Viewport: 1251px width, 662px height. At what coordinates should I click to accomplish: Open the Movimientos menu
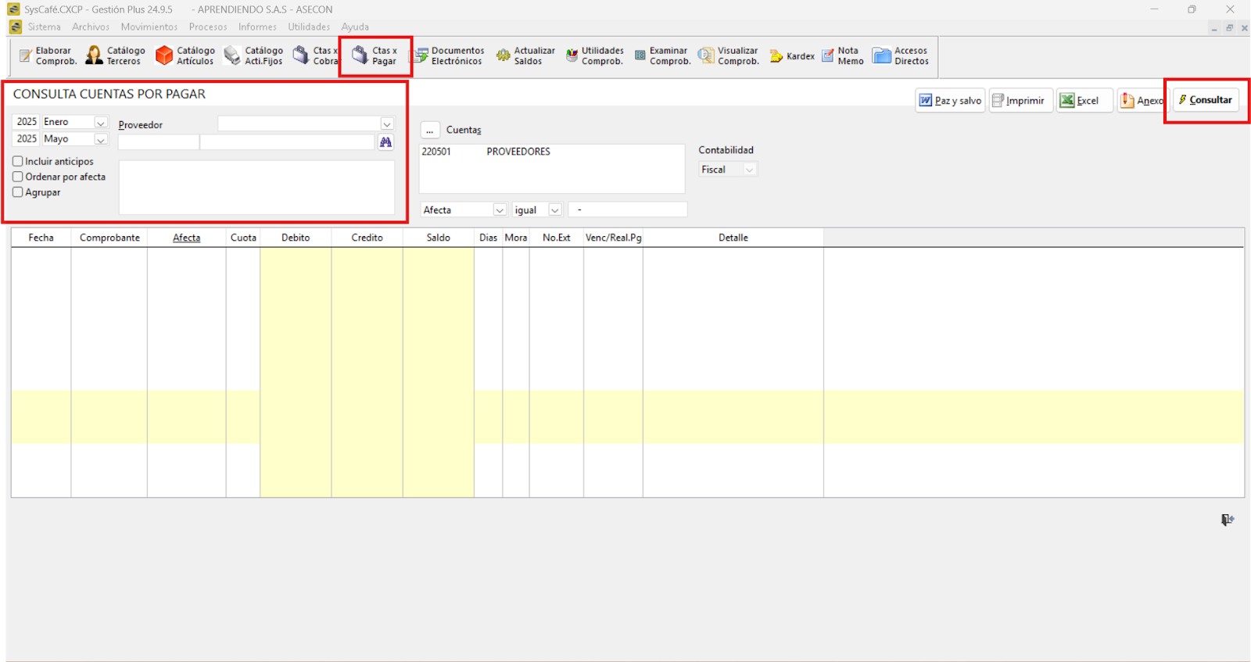pyautogui.click(x=149, y=27)
